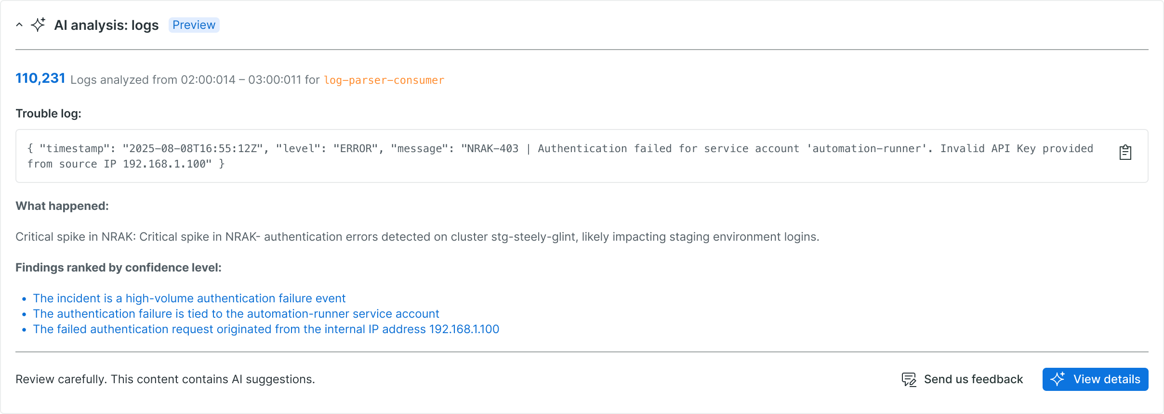This screenshot has width=1164, height=414.
Task: Click the "Findings ranked by confidence level" heading
Action: tap(119, 268)
